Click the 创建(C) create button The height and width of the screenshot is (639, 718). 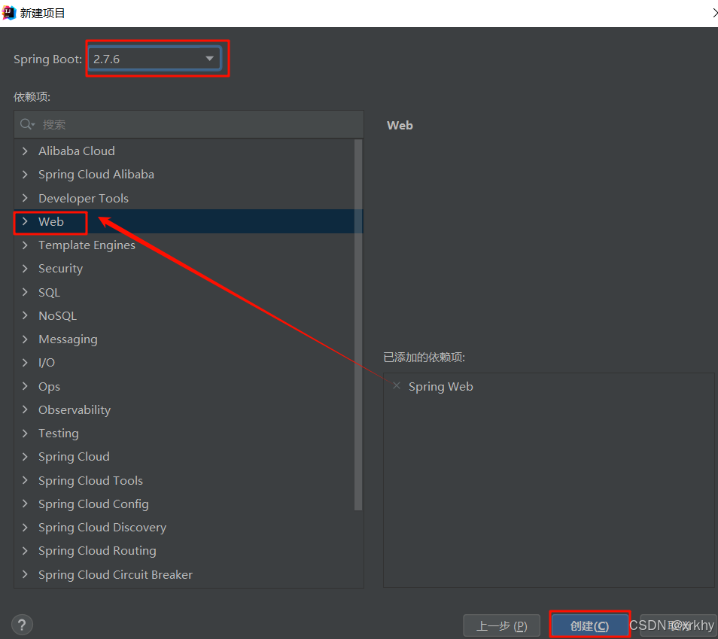pos(589,625)
